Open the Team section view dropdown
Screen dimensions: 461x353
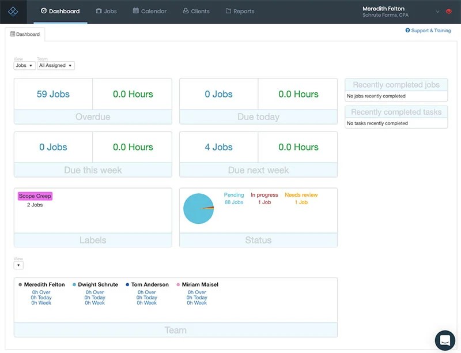click(18, 265)
